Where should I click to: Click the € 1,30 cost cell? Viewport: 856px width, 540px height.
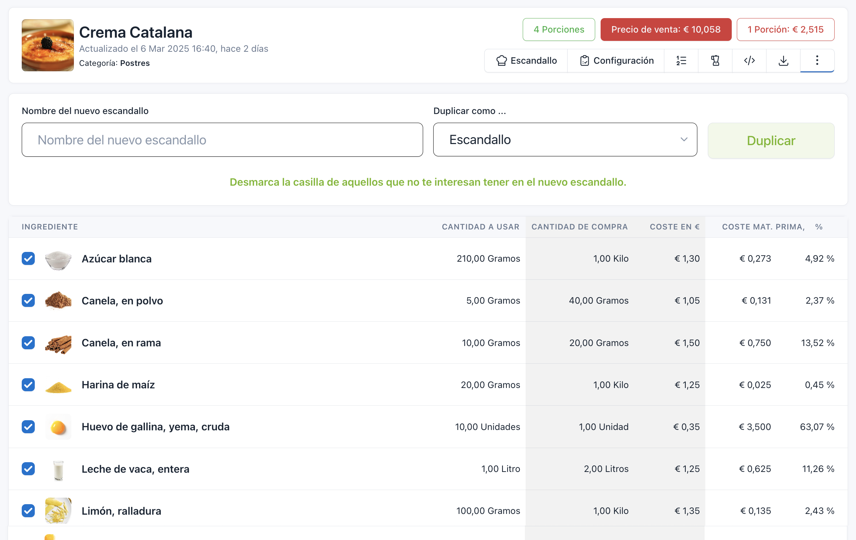pos(687,258)
